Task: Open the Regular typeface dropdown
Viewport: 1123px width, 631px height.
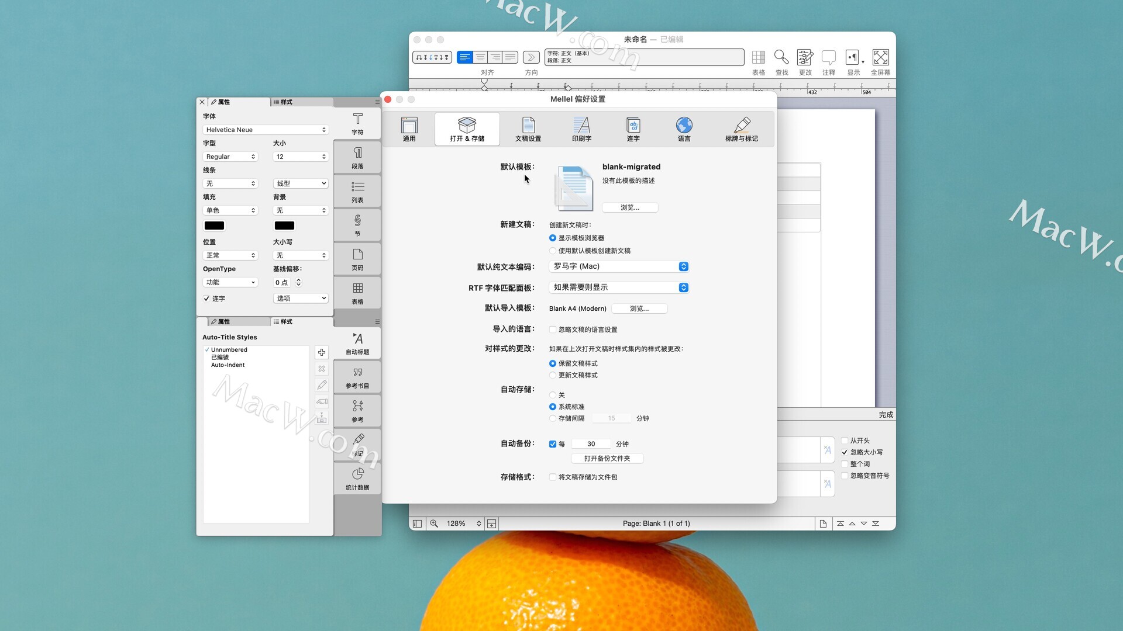Action: click(x=230, y=157)
